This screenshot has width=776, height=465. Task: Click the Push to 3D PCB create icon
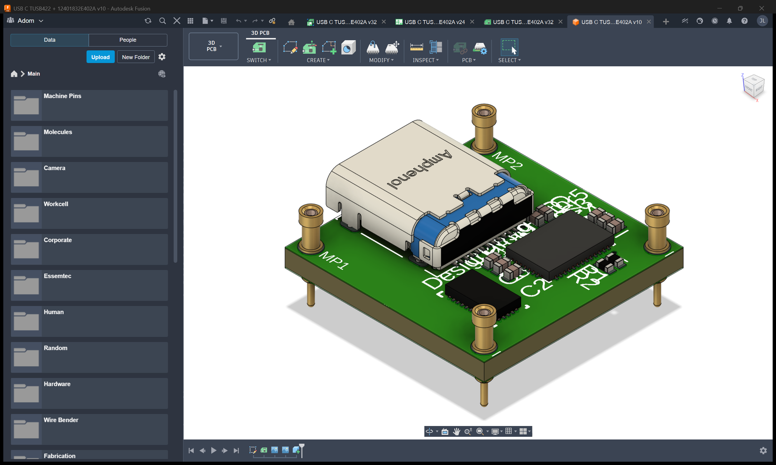pos(310,47)
